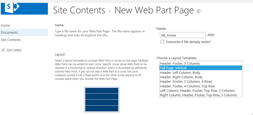Select Header, Left Column, Body layout
The image size is (253, 115).
tap(180, 72)
